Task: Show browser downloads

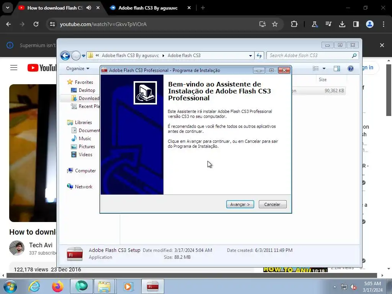Action: click(342, 24)
